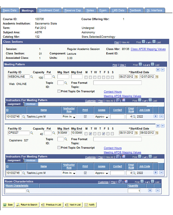Viewport: 173px width, 215px height.
Task: Uncheck Print for CPS327 instructor Tashiro
Action: 85,173
